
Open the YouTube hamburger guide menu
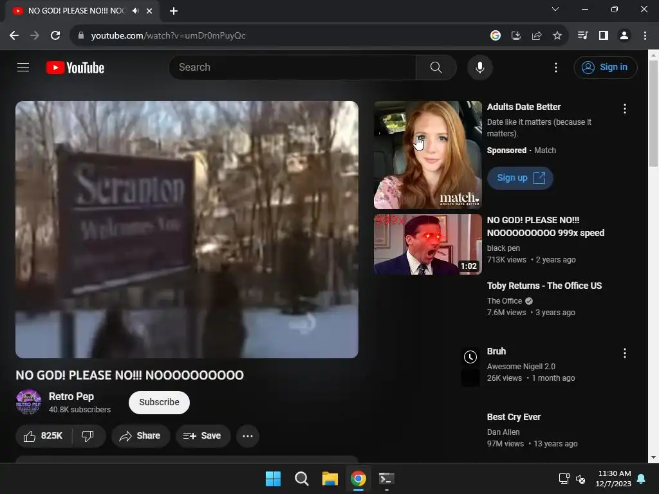[x=23, y=67]
